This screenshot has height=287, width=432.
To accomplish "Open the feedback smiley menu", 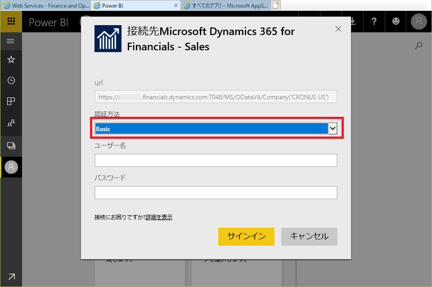I will click(x=396, y=21).
